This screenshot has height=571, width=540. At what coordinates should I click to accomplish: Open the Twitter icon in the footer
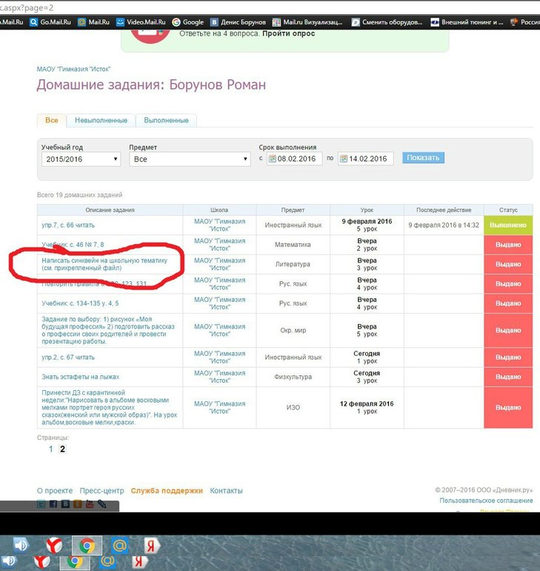[41, 504]
